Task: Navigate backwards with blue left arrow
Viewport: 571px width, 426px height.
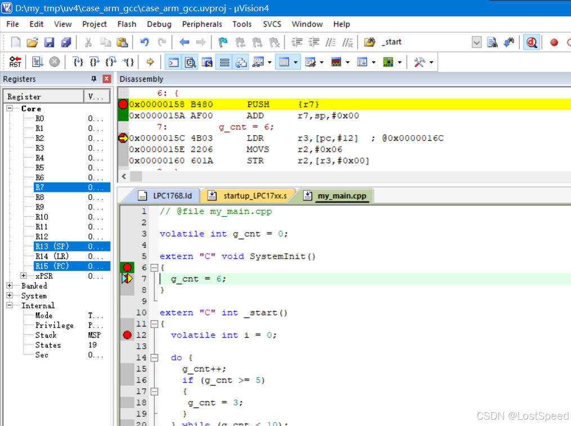Action: tap(185, 42)
